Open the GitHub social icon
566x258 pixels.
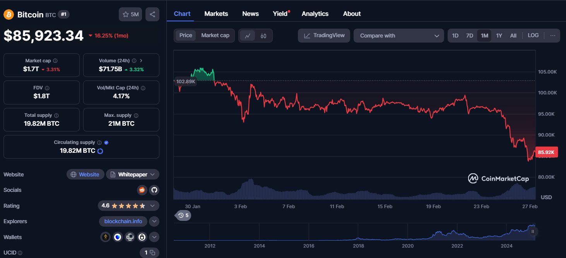[x=154, y=190]
